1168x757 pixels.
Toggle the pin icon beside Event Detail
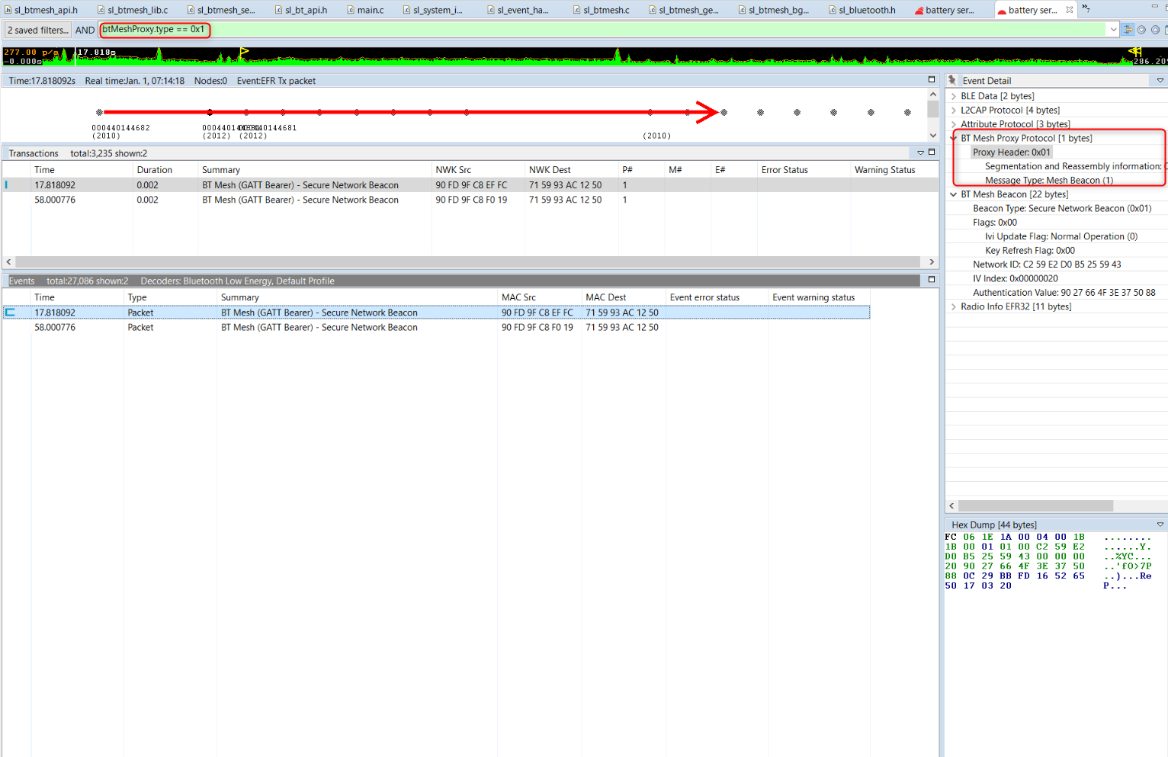pos(952,80)
